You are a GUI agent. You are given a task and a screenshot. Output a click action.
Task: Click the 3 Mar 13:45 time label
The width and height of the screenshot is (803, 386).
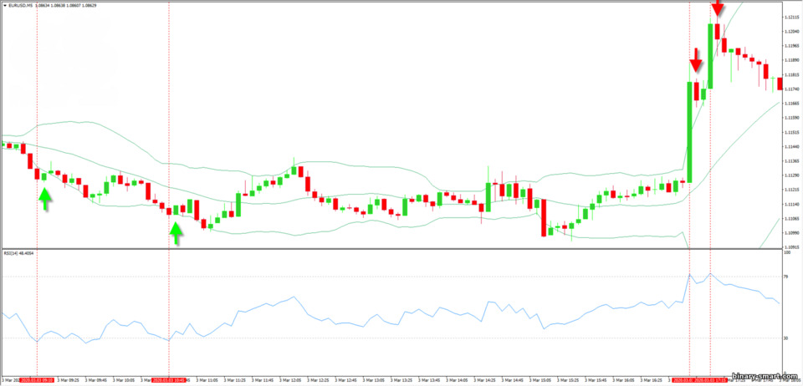pyautogui.click(x=430, y=380)
